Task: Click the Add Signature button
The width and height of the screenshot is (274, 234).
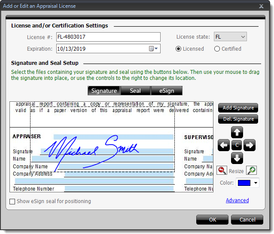Action: 238,108
